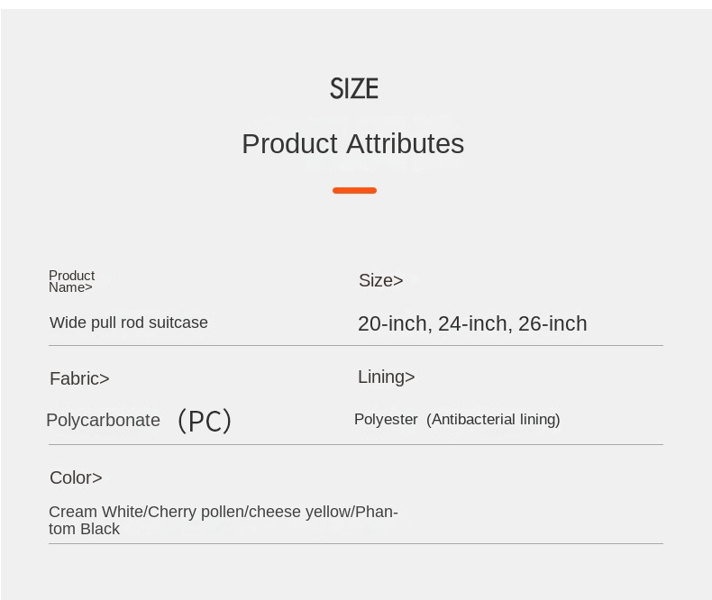Click the Wide pull rod suitcase text
The width and height of the screenshot is (712, 600).
(x=129, y=323)
